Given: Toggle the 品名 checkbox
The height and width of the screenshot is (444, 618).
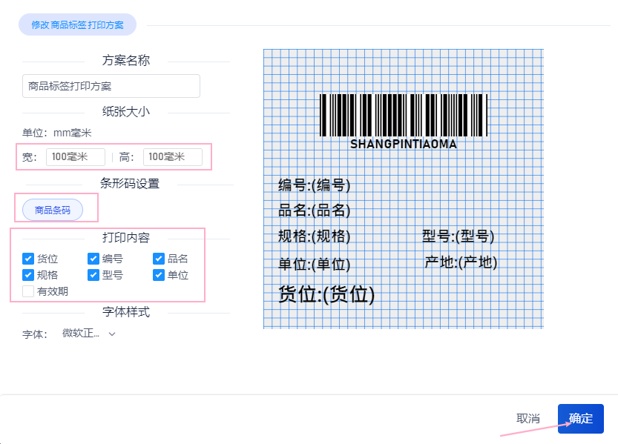Looking at the screenshot, I should coord(159,259).
